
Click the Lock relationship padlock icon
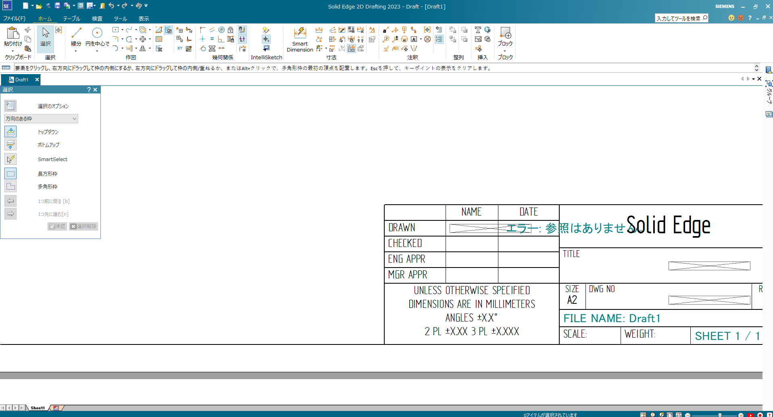pyautogui.click(x=231, y=30)
